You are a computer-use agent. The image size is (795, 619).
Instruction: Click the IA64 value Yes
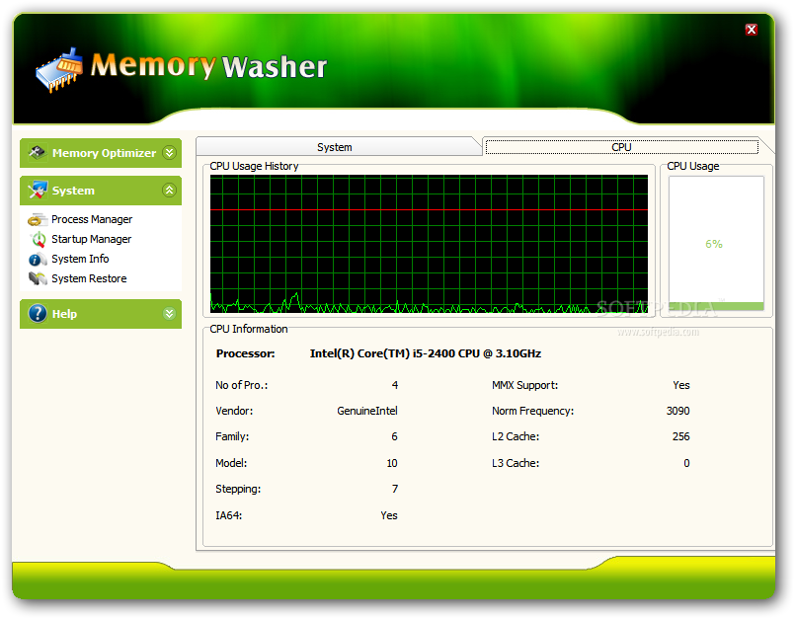(x=389, y=515)
